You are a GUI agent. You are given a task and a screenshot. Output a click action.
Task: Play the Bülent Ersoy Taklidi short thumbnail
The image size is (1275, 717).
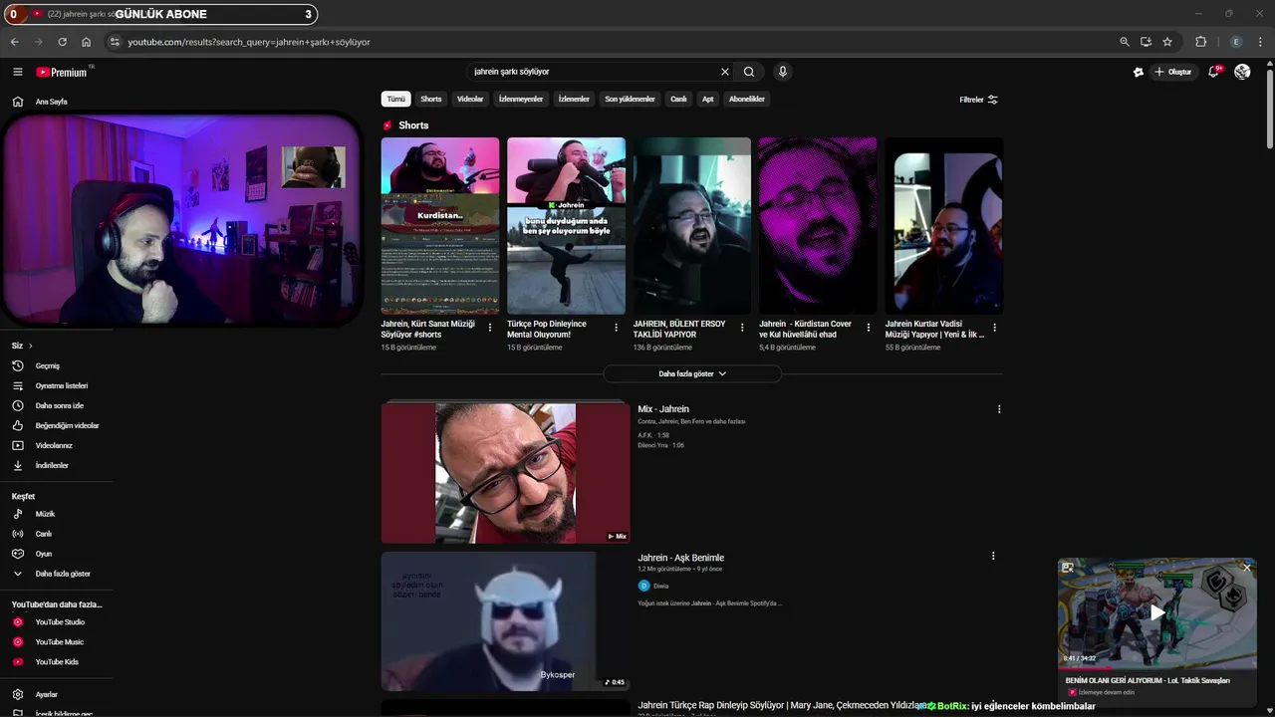[x=692, y=226]
